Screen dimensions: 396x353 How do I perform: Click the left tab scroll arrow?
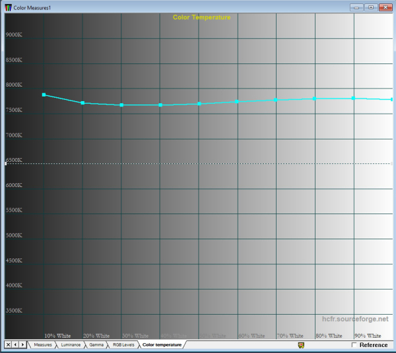coord(15,344)
